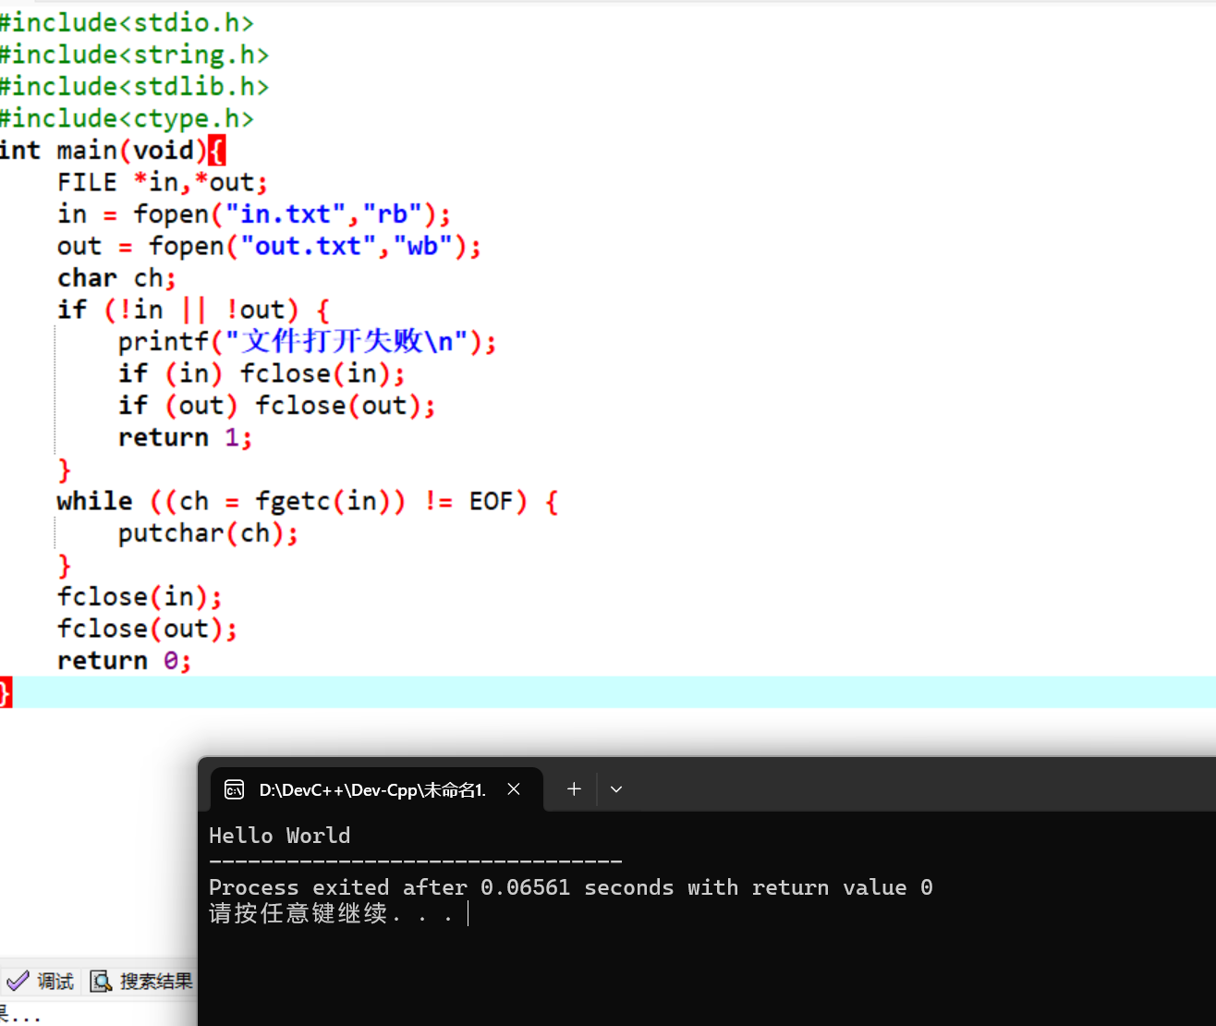
Task: Click the return 0 statement
Action: (x=123, y=660)
